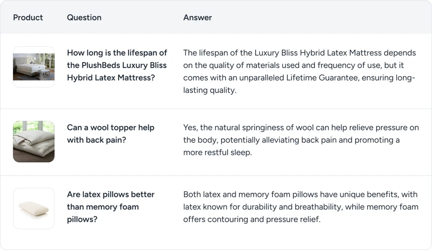Image resolution: width=432 pixels, height=250 pixels.
Task: Click the Question column header
Action: pos(84,18)
